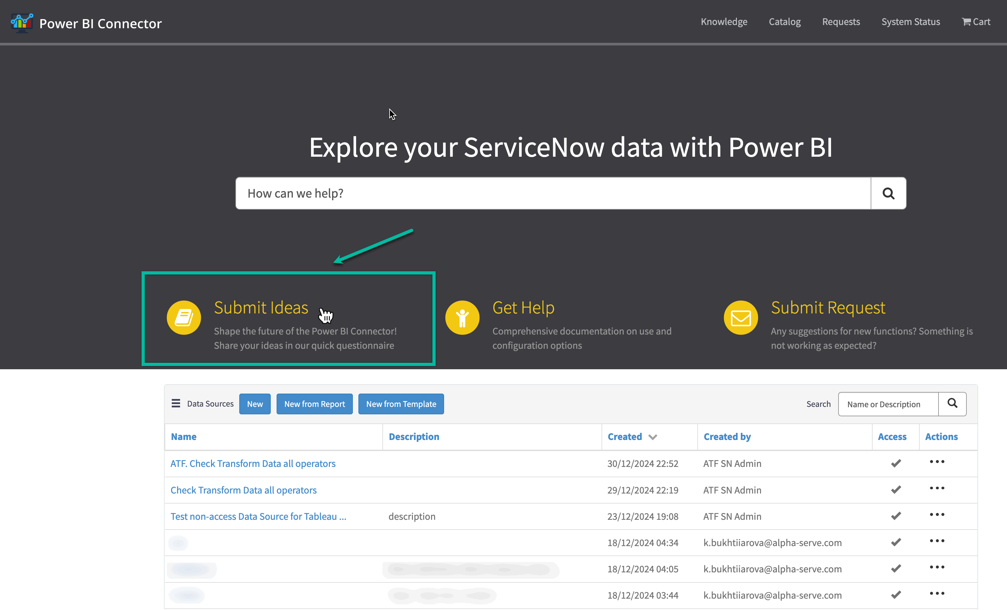This screenshot has width=1007, height=610.
Task: Toggle the Access checkmark for the 30/12/2024 row
Action: tap(896, 463)
